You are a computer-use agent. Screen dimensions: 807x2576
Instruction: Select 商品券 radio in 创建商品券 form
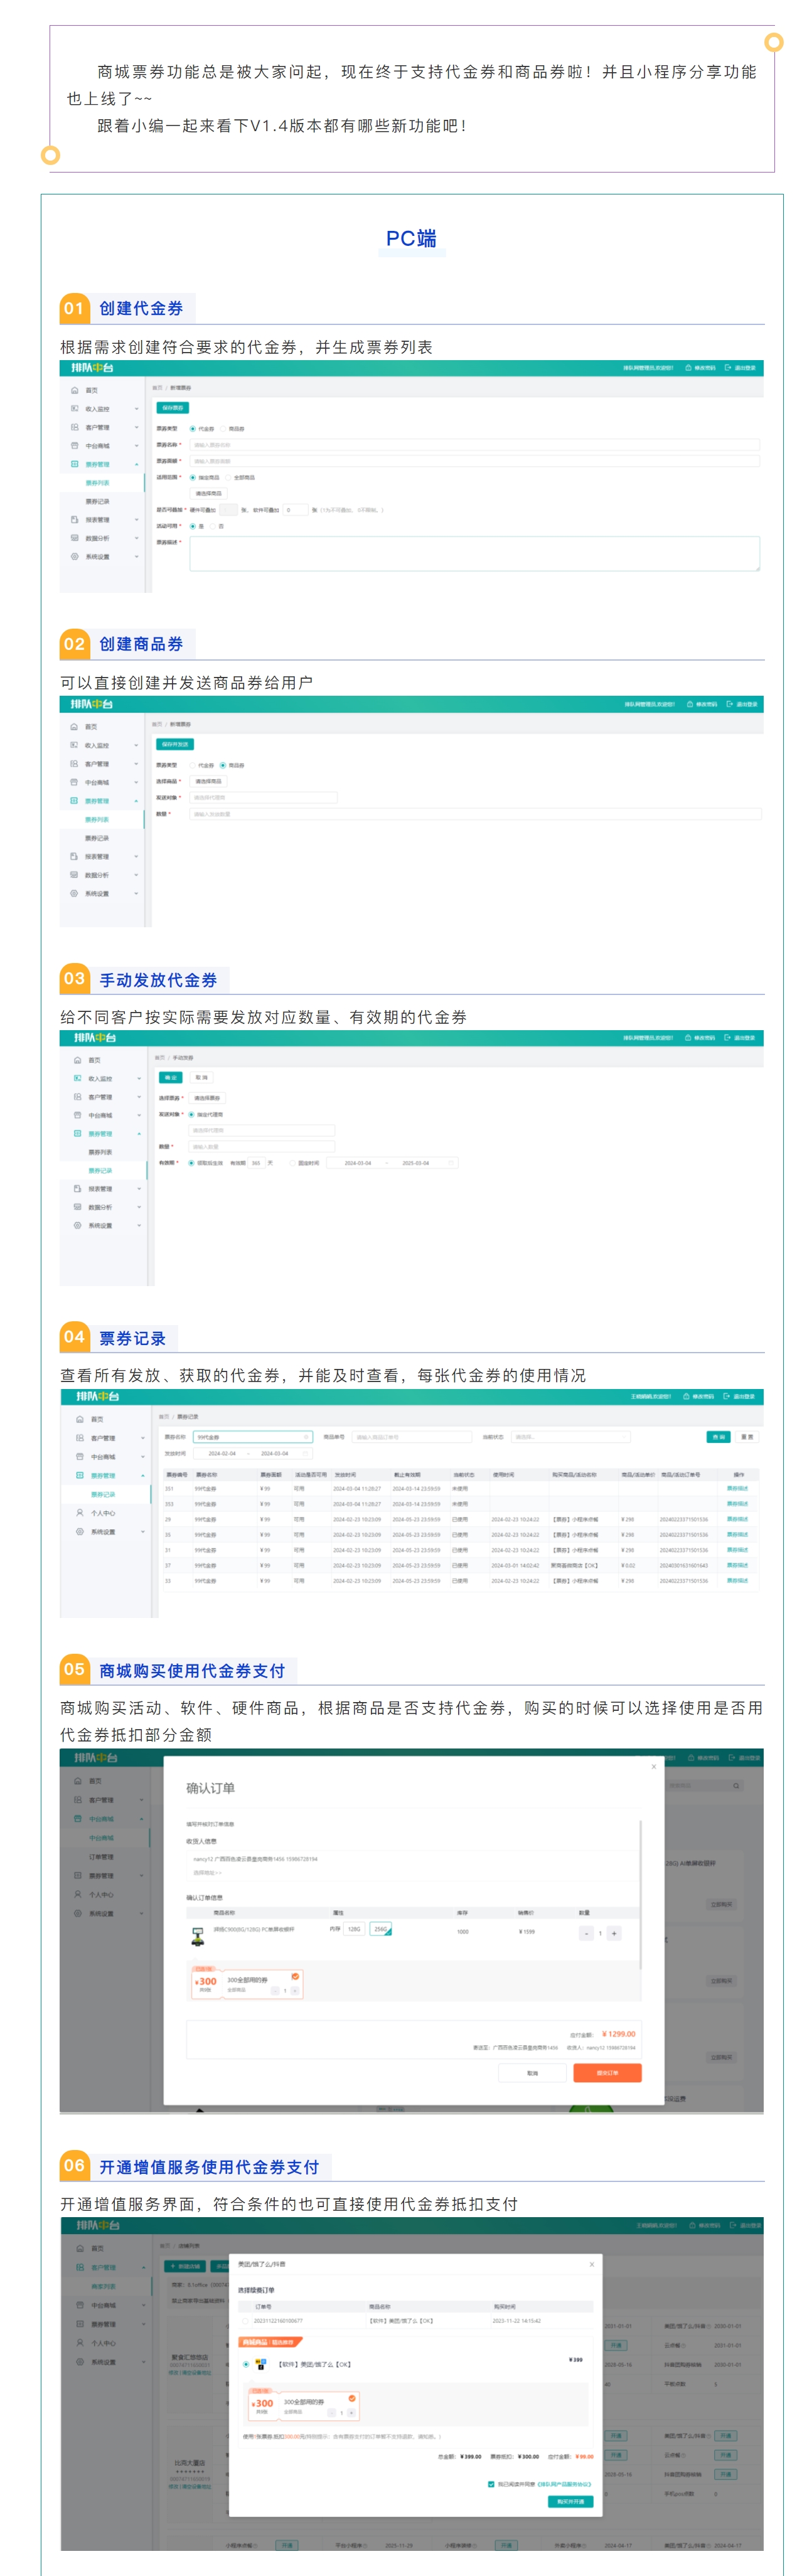pos(223,765)
